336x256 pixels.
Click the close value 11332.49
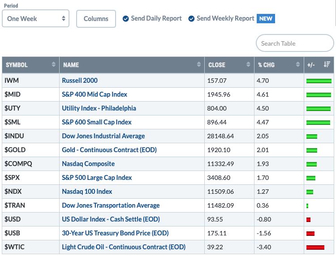(x=220, y=164)
